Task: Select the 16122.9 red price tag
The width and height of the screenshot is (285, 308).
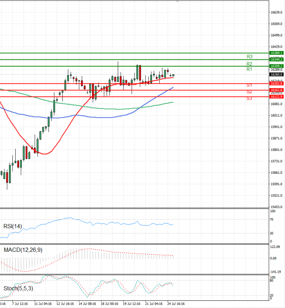Action: point(276,97)
